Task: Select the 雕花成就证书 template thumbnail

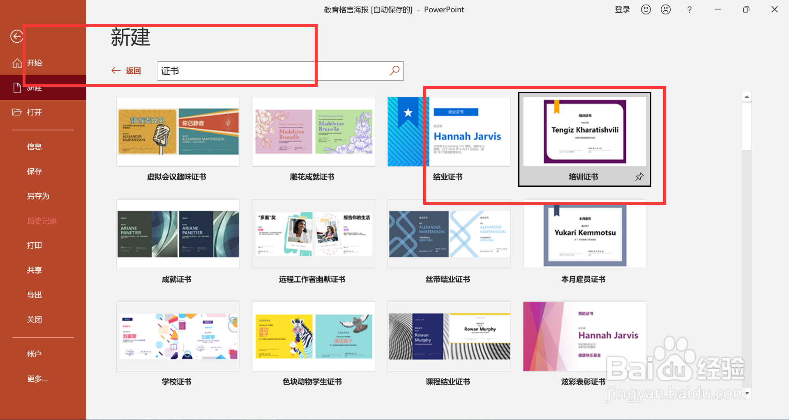Action: 314,132
